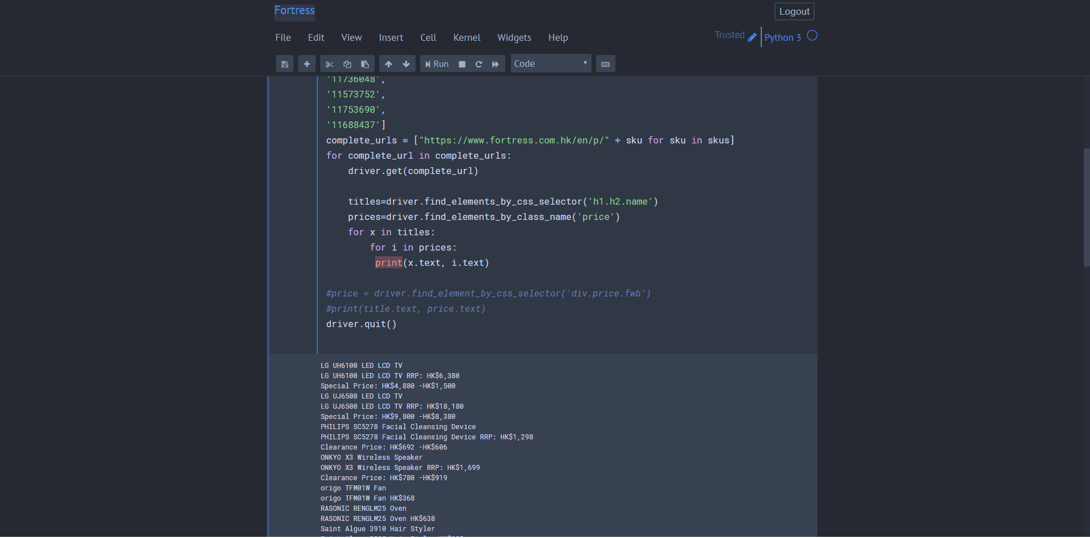Restart the kernel with circular arrow icon
Viewport: 1090px width, 538px height.
click(479, 64)
